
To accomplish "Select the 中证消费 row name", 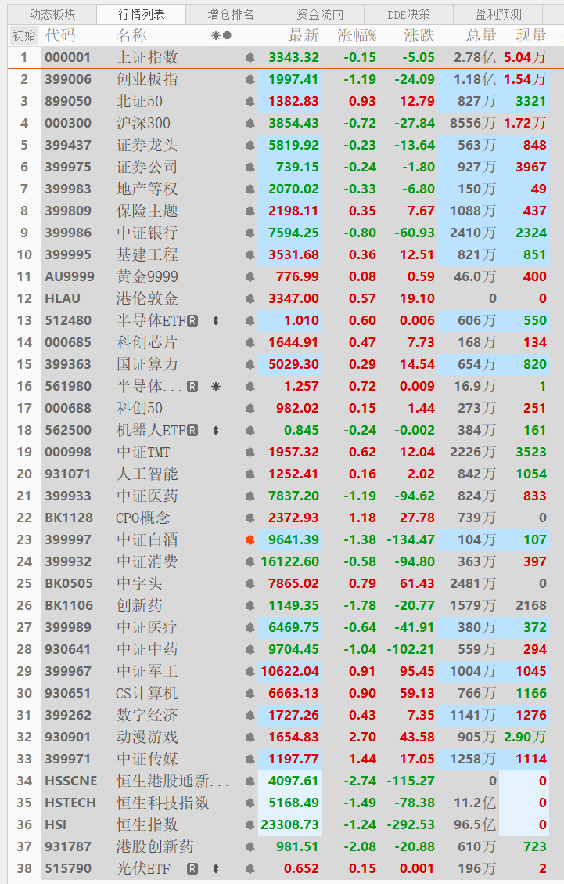I will click(x=147, y=562).
